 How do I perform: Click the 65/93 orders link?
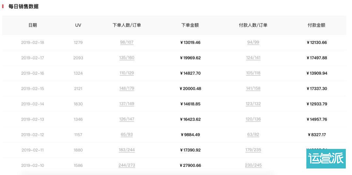(127, 135)
